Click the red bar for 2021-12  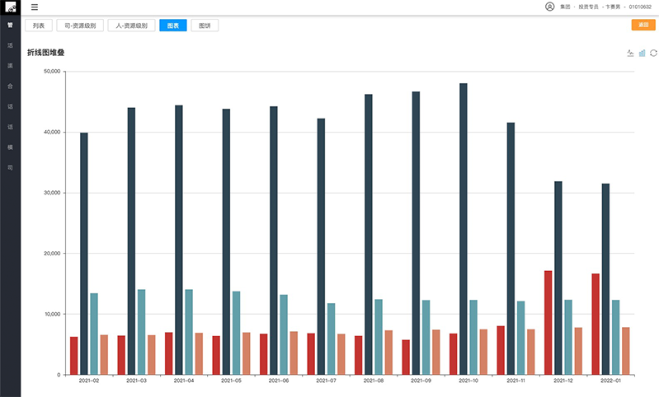coord(548,322)
